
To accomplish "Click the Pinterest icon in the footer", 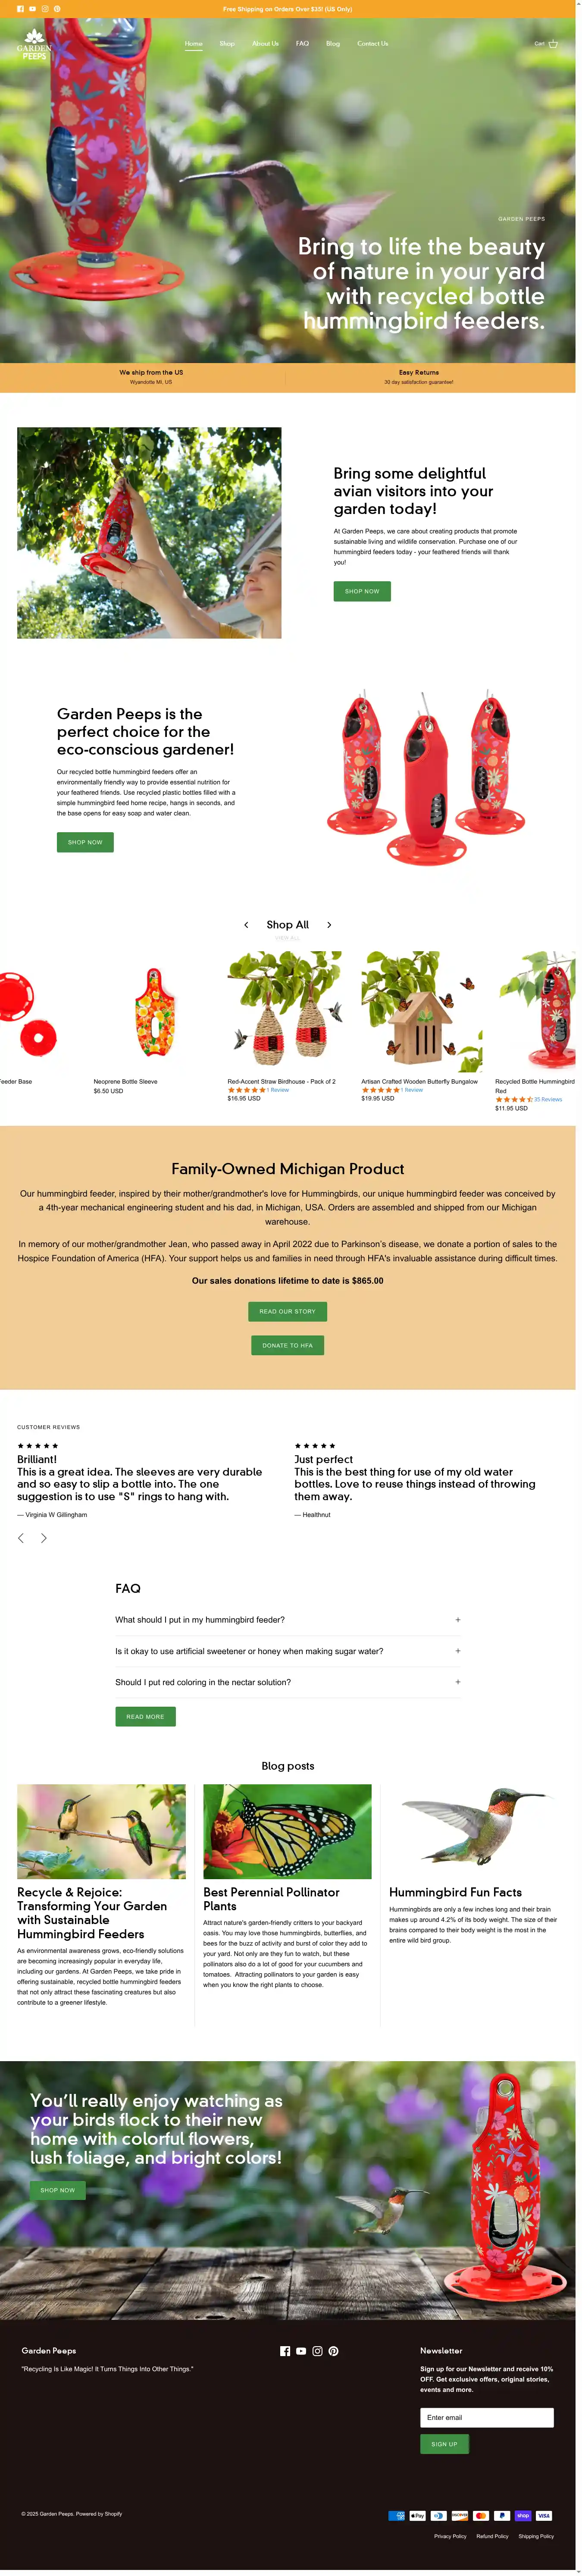I will (x=333, y=2351).
